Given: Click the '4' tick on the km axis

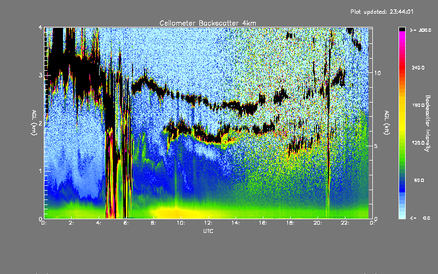Looking at the screenshot, I should click(x=41, y=28).
